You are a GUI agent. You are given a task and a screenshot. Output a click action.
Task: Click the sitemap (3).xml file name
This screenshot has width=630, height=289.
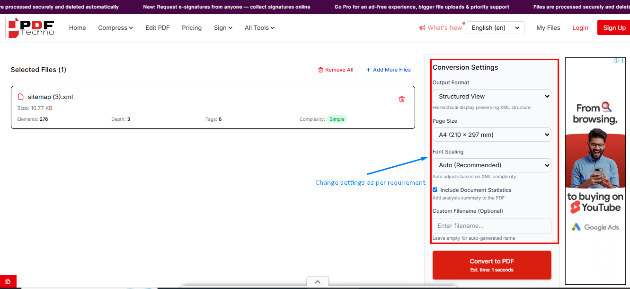(x=50, y=97)
